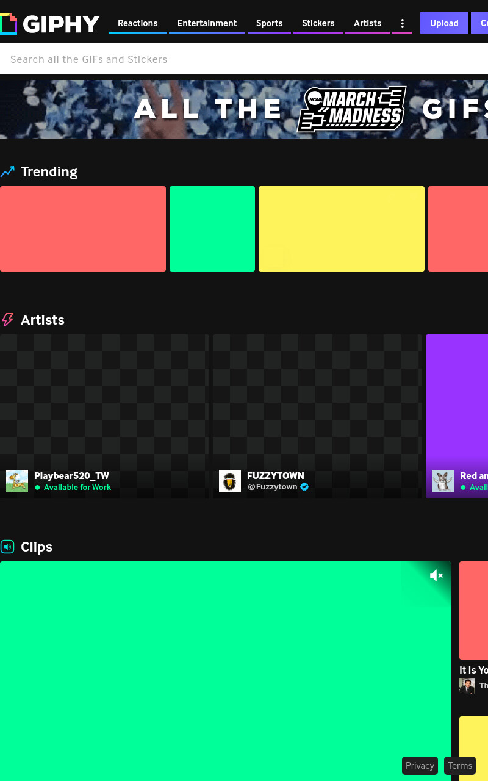
Task: Focus the GIF and Sticker search field
Action: (x=244, y=59)
